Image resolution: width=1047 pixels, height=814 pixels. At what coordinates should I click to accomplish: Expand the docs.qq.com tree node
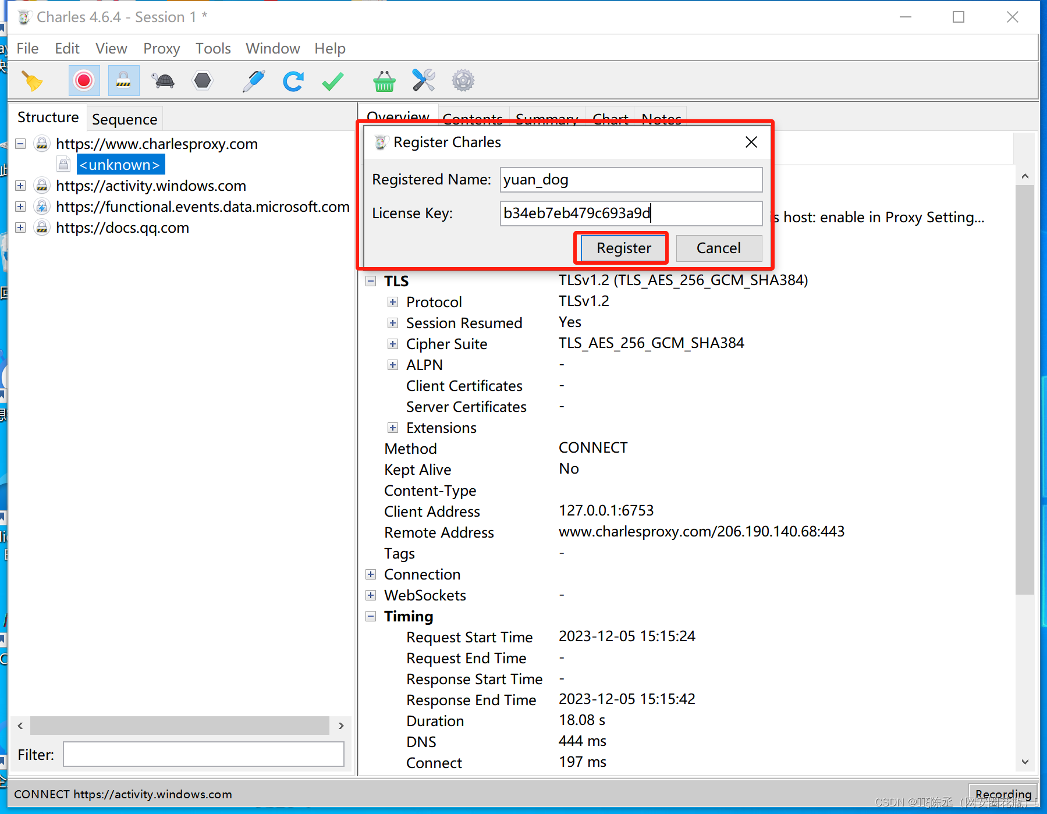click(x=20, y=228)
